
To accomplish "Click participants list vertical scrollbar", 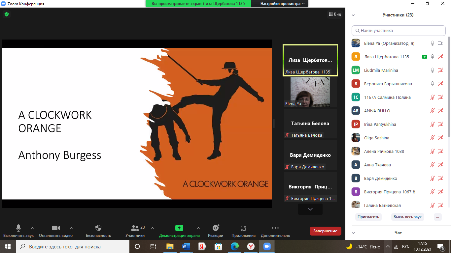I will coord(449,86).
